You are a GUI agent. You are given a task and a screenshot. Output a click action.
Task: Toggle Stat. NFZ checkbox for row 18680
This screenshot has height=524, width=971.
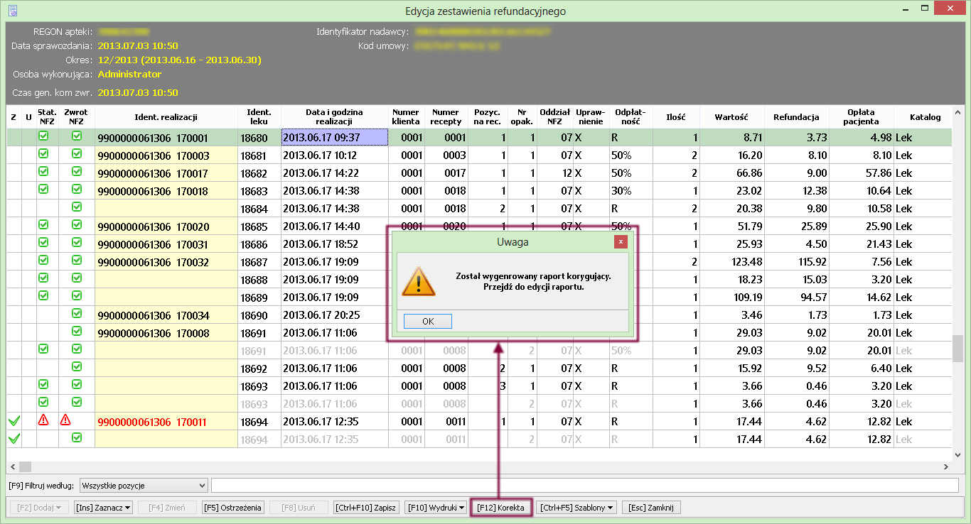43,136
